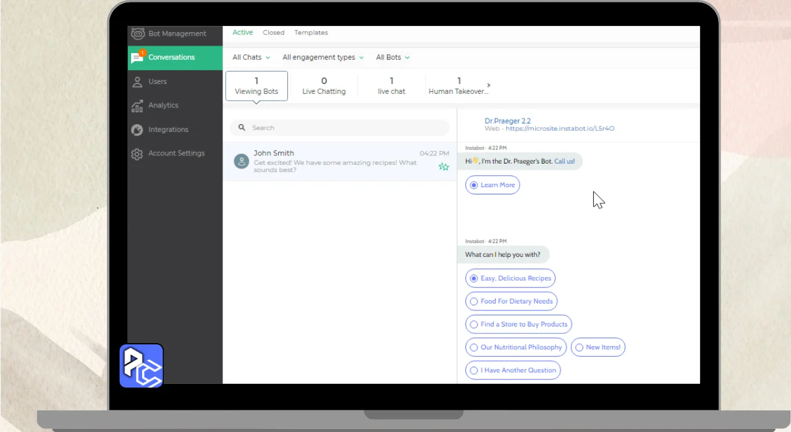Select the Viewing Bots category
This screenshot has height=432, width=791.
tap(256, 86)
